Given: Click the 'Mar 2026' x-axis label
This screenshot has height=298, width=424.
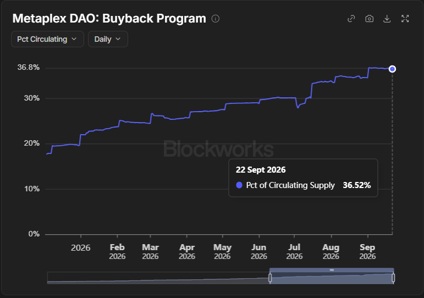Looking at the screenshot, I should (x=150, y=251).
